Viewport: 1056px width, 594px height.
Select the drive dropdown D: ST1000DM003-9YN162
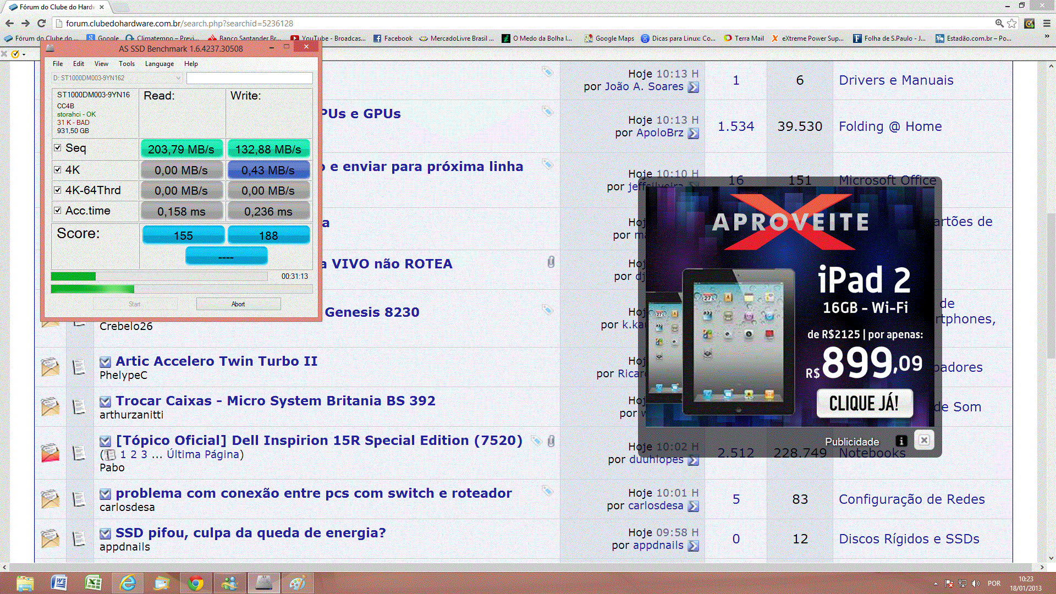[117, 78]
